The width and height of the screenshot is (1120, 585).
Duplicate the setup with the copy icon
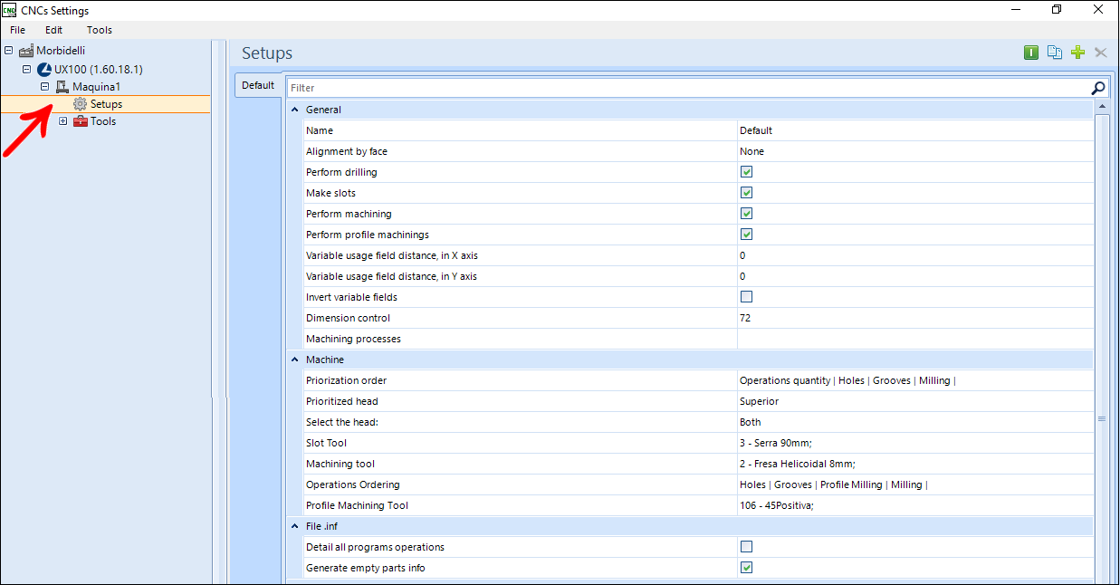tap(1054, 53)
